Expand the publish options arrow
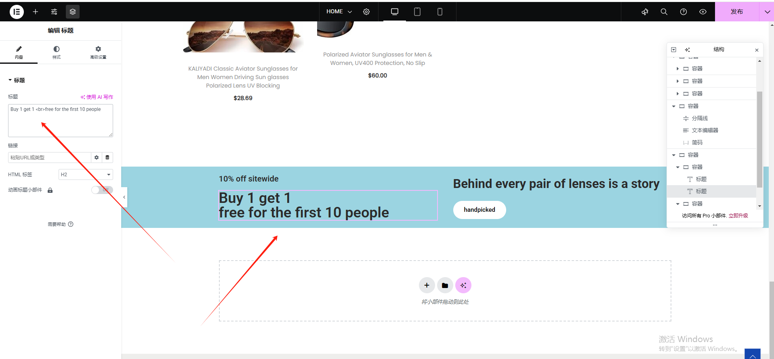This screenshot has width=774, height=359. (x=767, y=12)
